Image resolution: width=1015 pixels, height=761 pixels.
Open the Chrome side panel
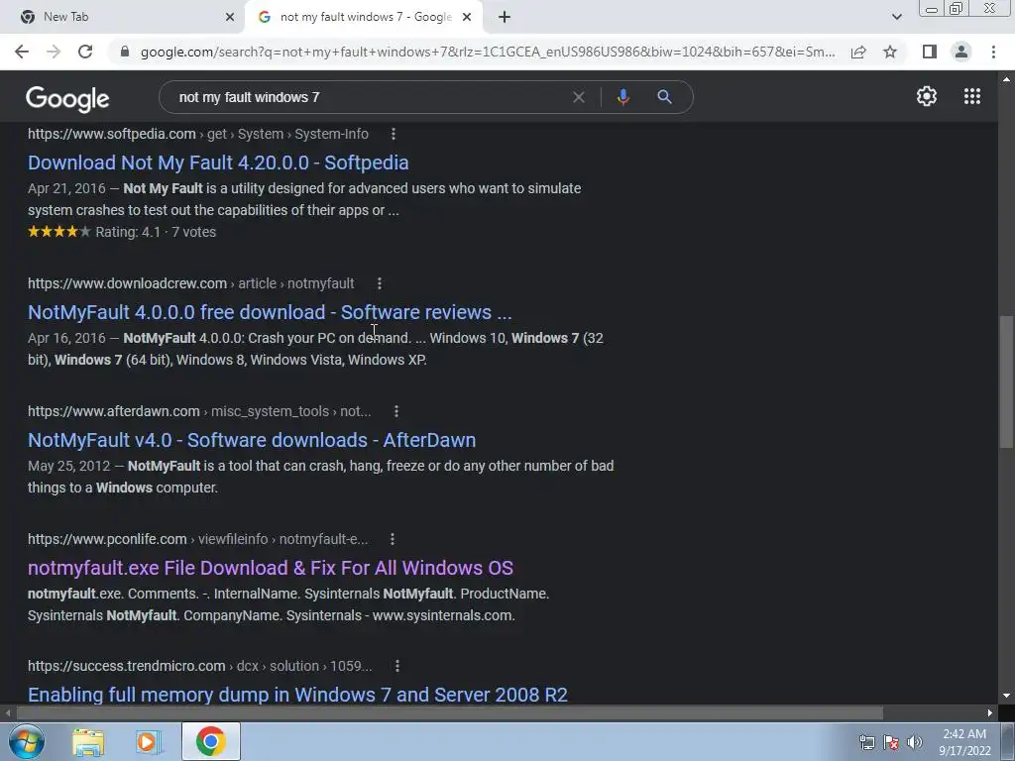930,52
